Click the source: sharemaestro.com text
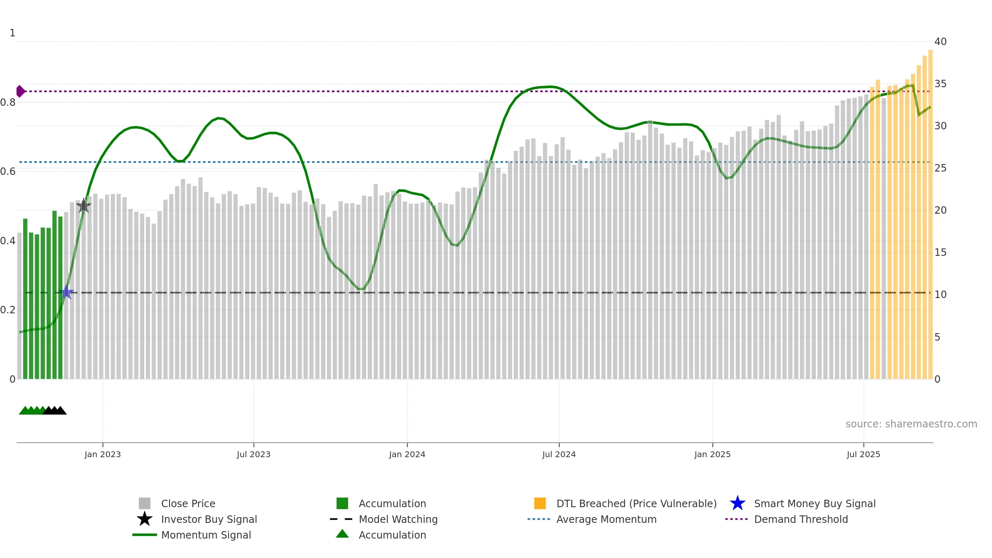The width and height of the screenshot is (992, 558). pos(911,424)
